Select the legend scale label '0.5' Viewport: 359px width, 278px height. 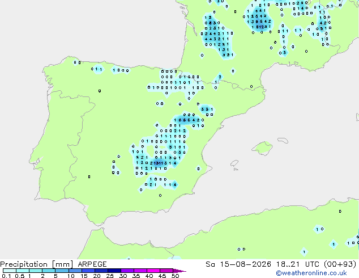click(20, 276)
